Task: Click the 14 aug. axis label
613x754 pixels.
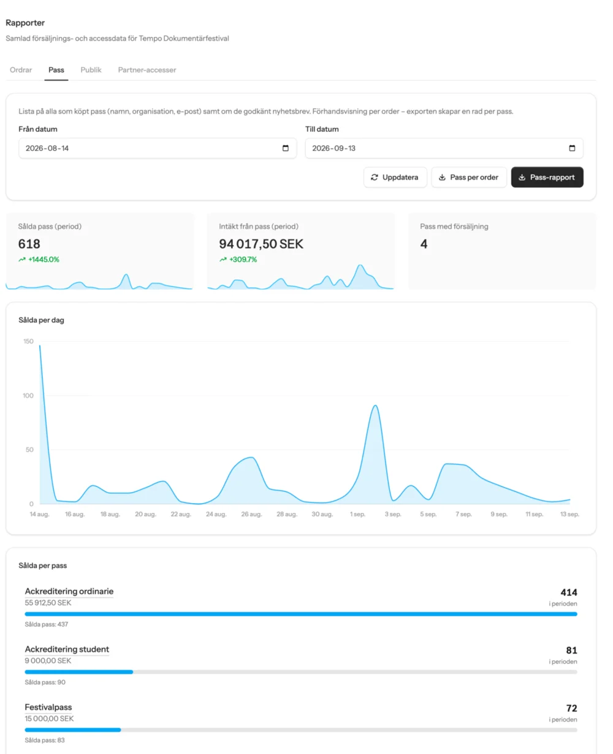Action: pos(40,514)
